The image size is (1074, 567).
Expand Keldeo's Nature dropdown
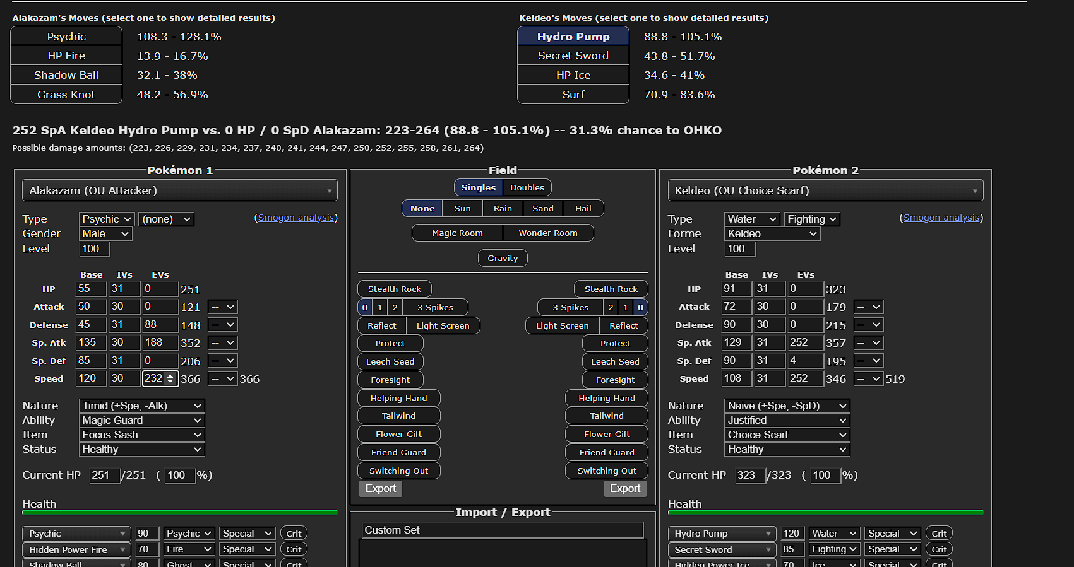(x=787, y=406)
